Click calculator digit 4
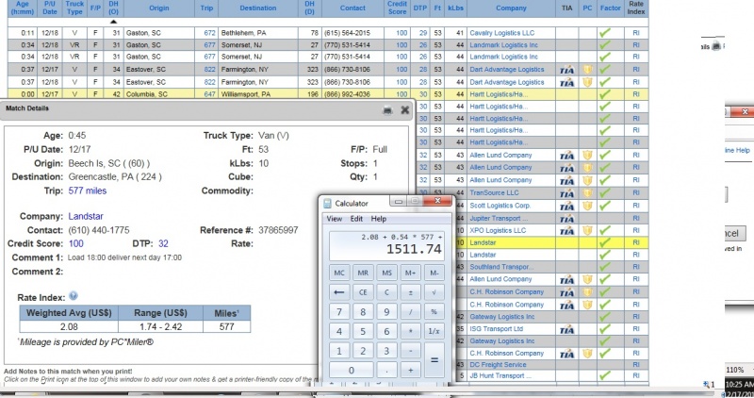The height and width of the screenshot is (398, 754). point(339,331)
